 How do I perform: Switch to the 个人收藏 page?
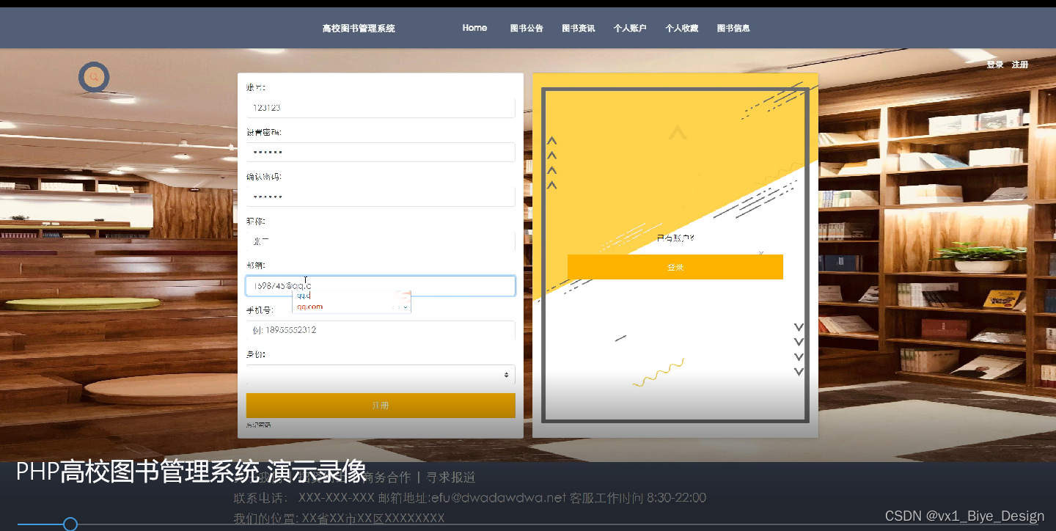[681, 29]
